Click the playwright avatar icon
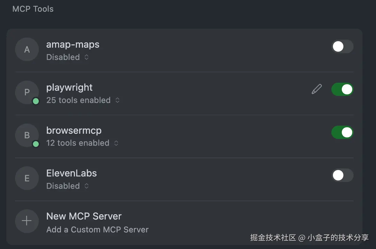The width and height of the screenshot is (376, 249). (27, 92)
